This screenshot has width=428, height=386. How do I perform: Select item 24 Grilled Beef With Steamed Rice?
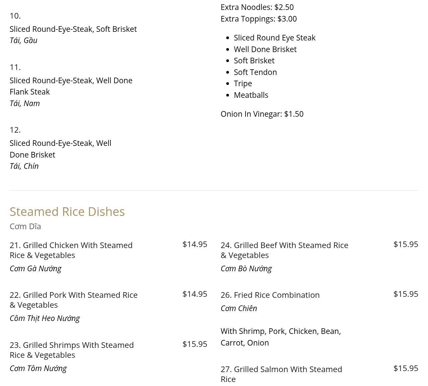click(x=284, y=250)
